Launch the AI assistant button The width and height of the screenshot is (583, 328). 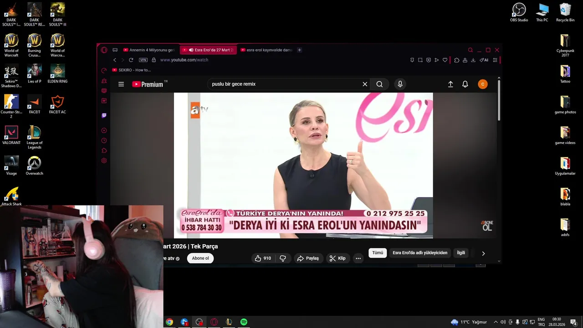(x=484, y=60)
